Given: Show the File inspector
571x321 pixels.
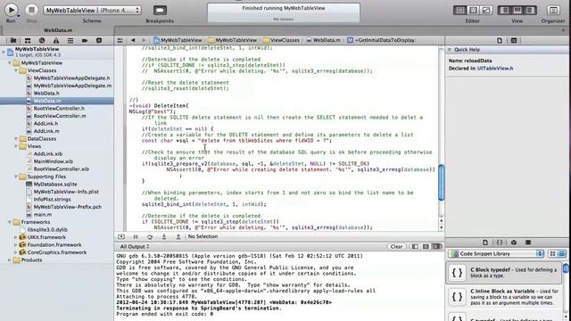Looking at the screenshot, I should tap(500, 40).
